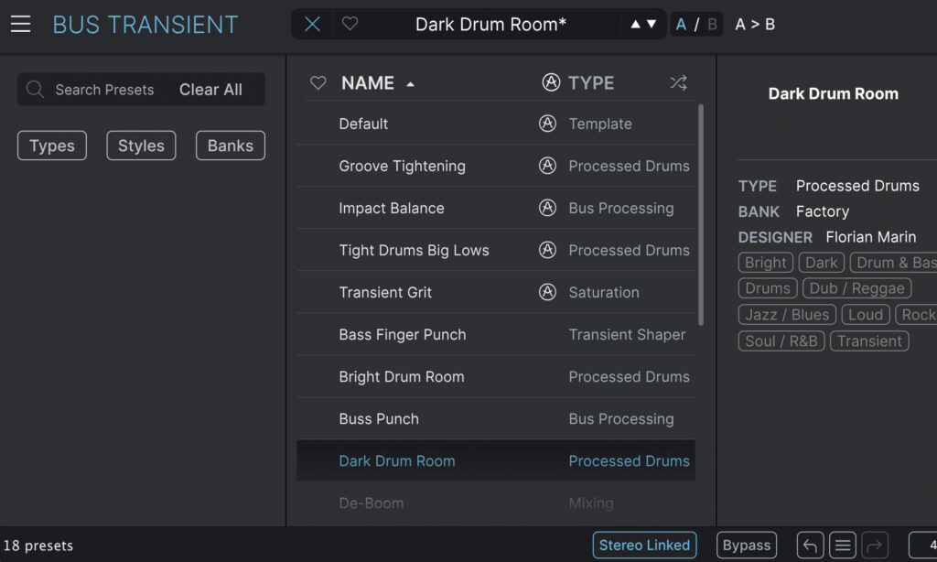Click the shuffle presets icon
This screenshot has width=937, height=562.
click(678, 83)
